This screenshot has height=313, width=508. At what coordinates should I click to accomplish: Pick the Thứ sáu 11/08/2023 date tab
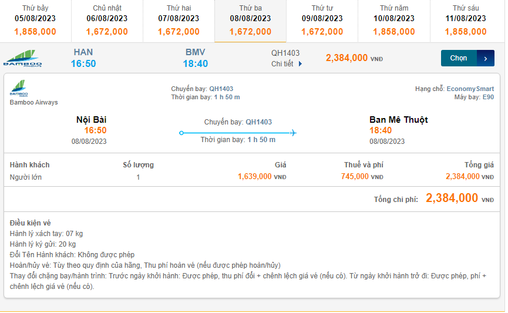(x=466, y=21)
